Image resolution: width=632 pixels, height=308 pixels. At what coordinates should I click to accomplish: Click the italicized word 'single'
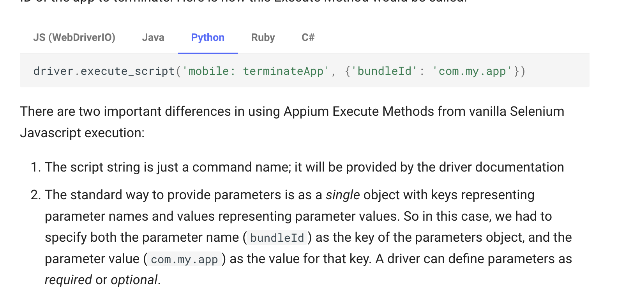click(342, 195)
